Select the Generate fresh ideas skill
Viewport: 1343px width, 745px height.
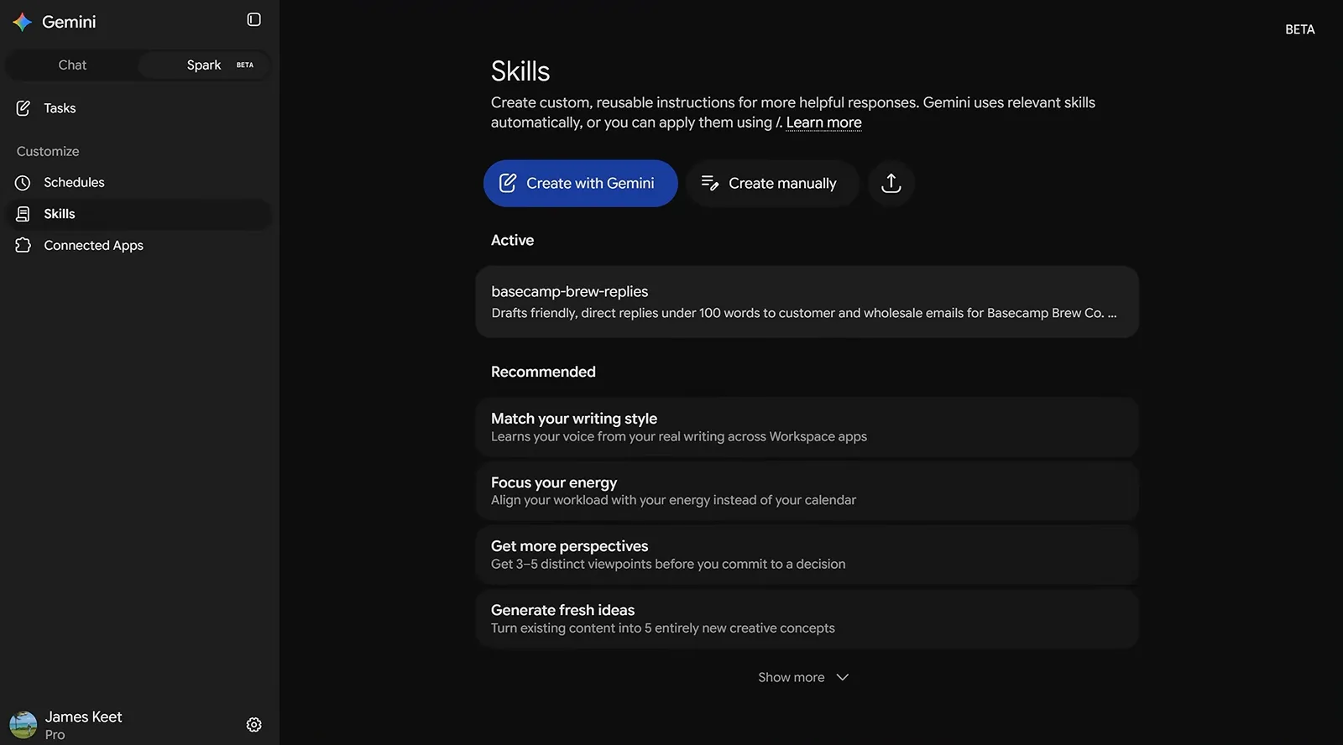pos(807,618)
